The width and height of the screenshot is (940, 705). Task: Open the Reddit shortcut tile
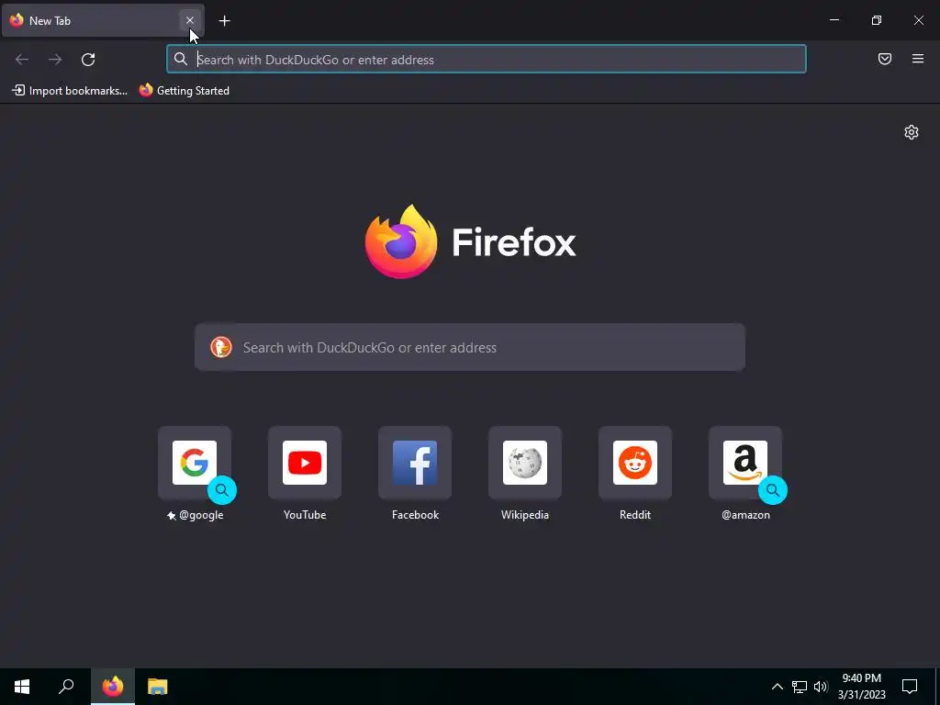(x=635, y=463)
